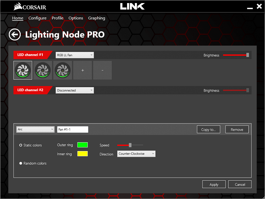Click the LED channel #2 red label
The height and width of the screenshot is (199, 265).
[x=32, y=90]
